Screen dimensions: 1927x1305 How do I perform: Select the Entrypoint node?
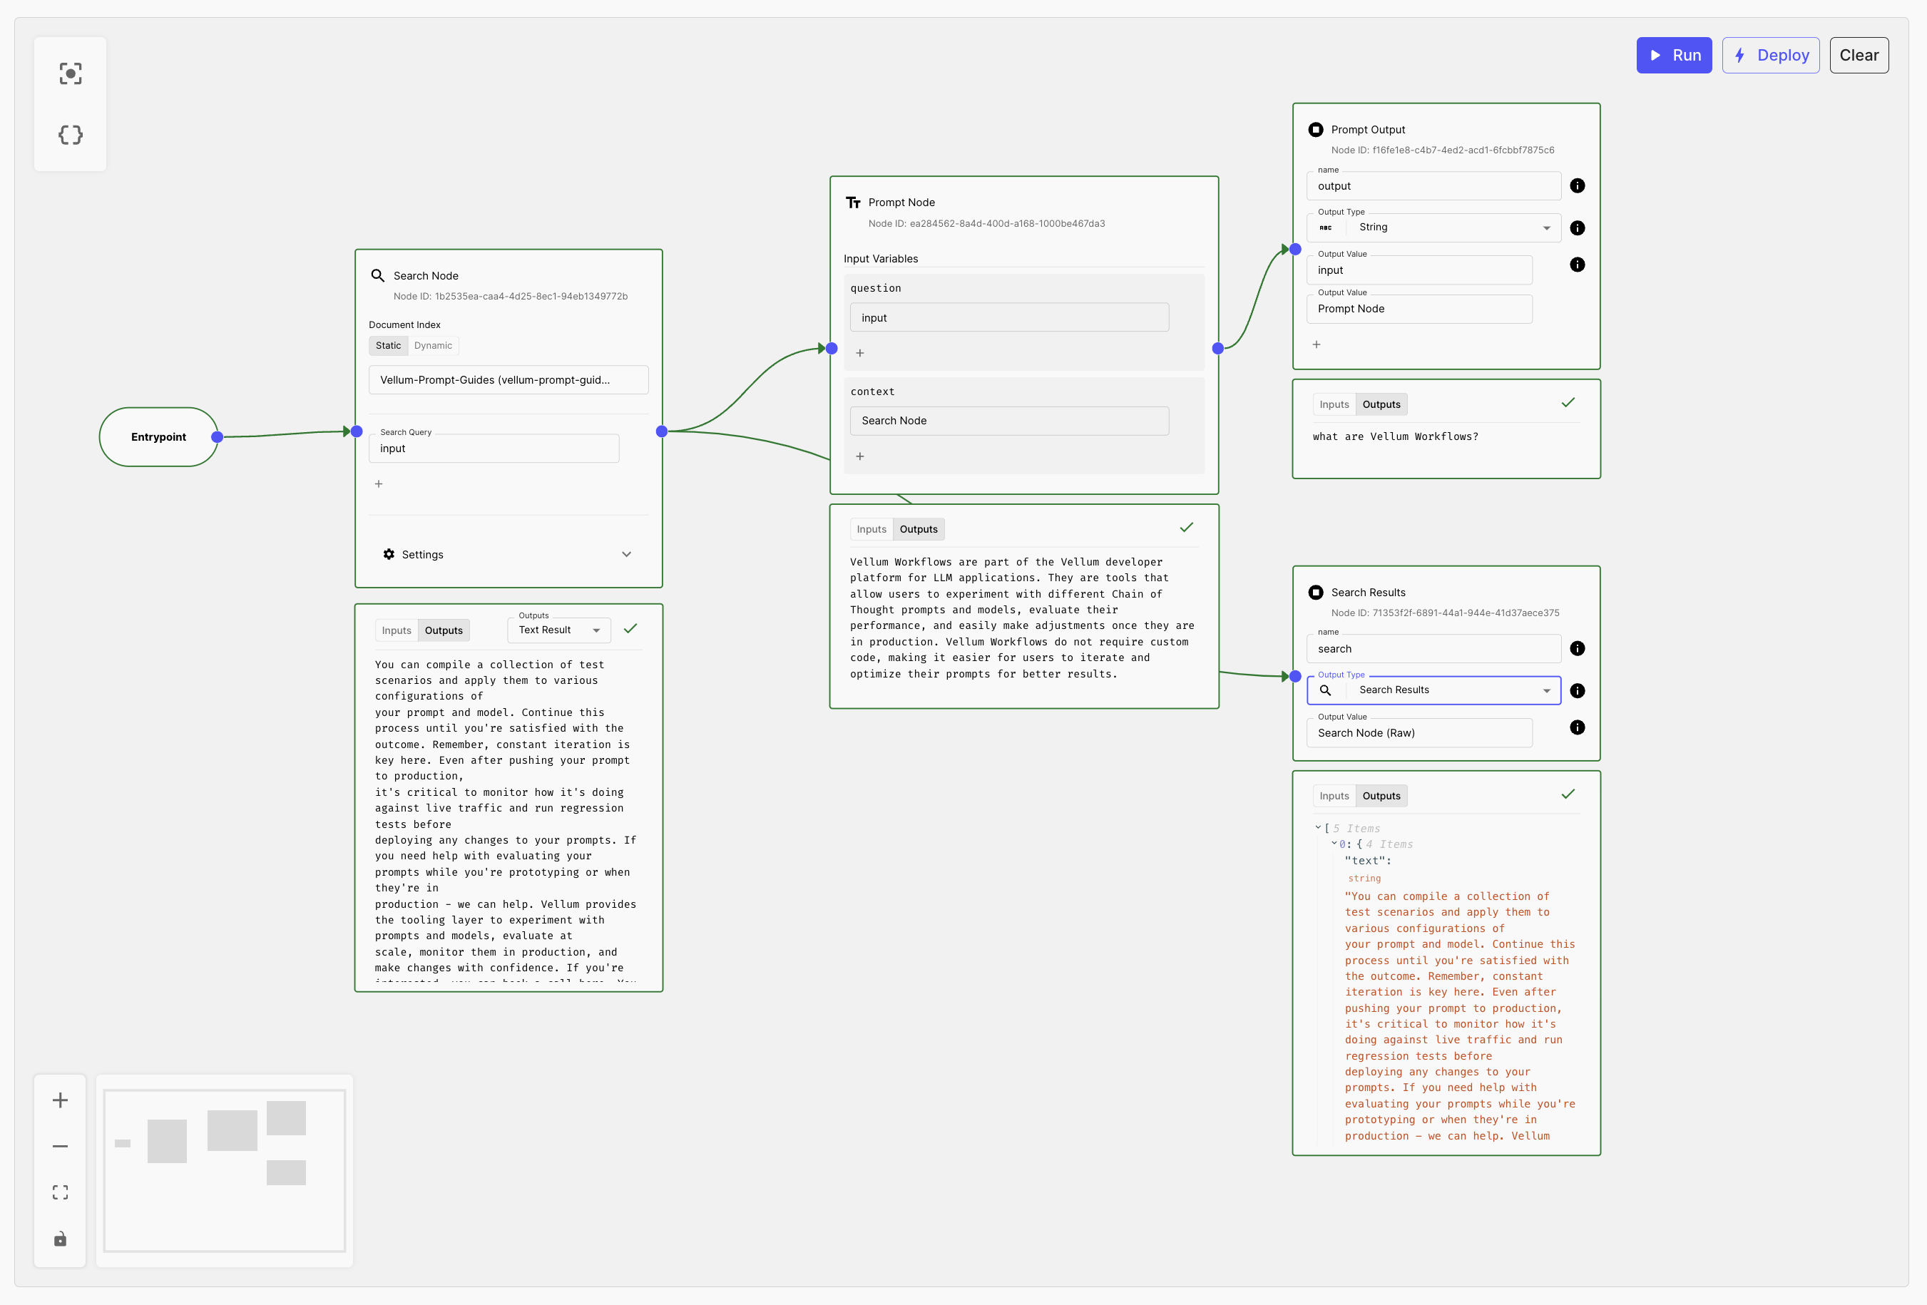tap(158, 437)
